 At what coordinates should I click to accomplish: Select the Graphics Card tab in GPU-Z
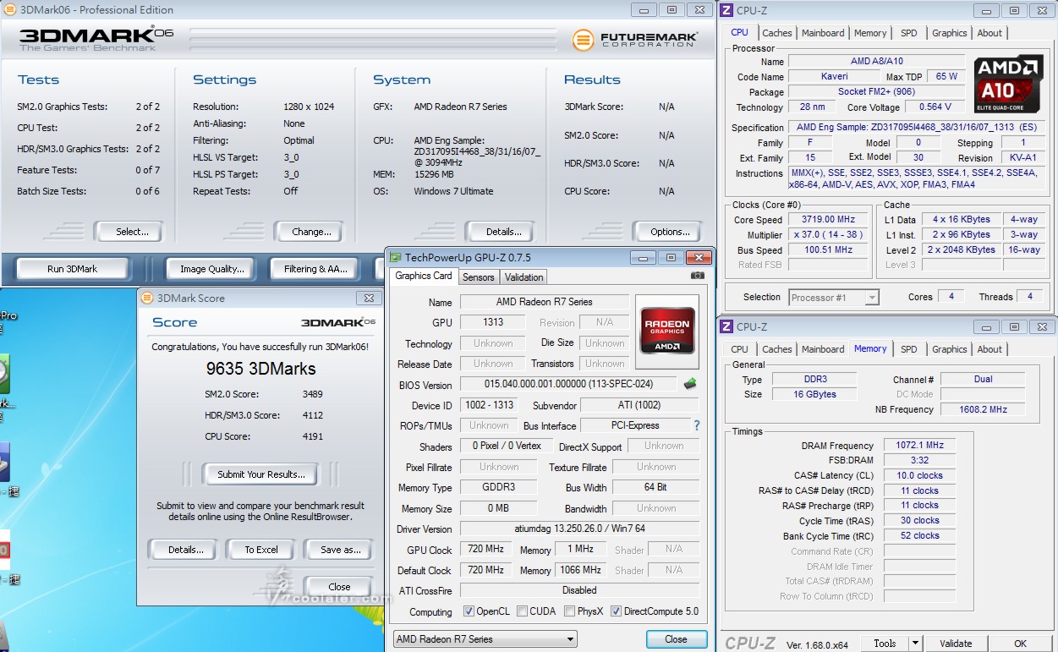[424, 276]
